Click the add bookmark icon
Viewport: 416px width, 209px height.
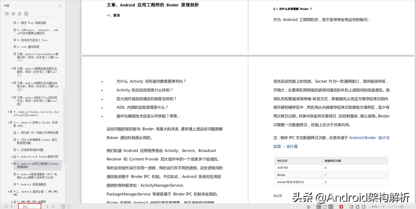tap(20, 14)
